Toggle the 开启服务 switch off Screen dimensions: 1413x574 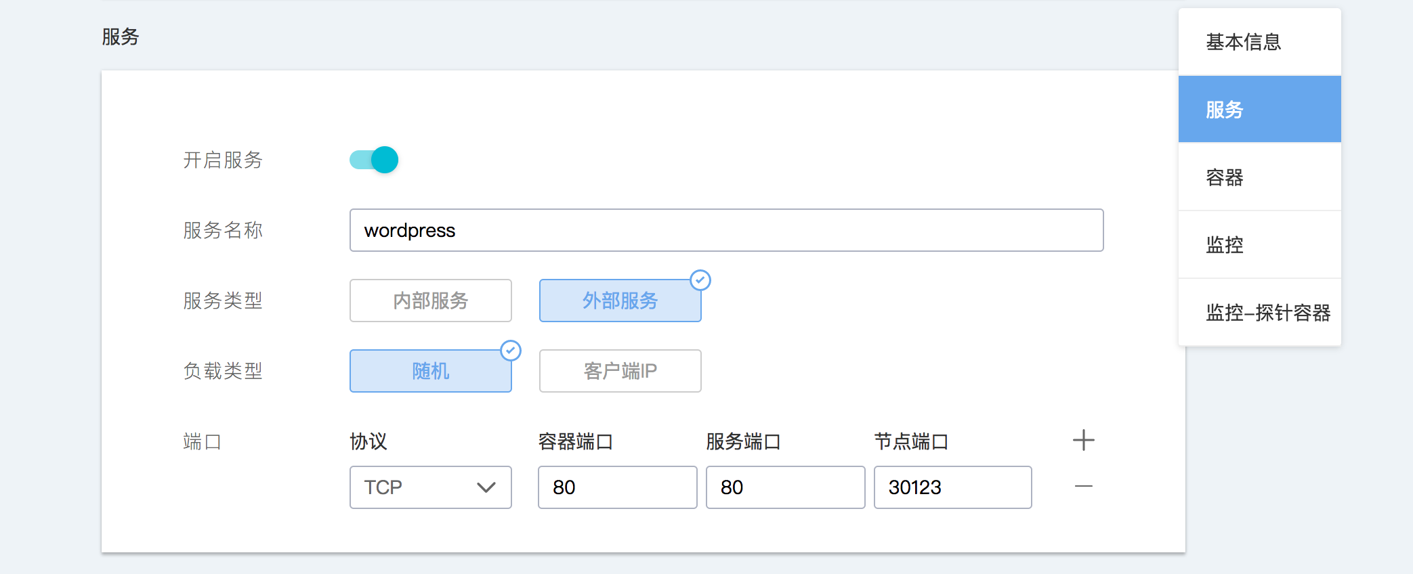pyautogui.click(x=374, y=160)
